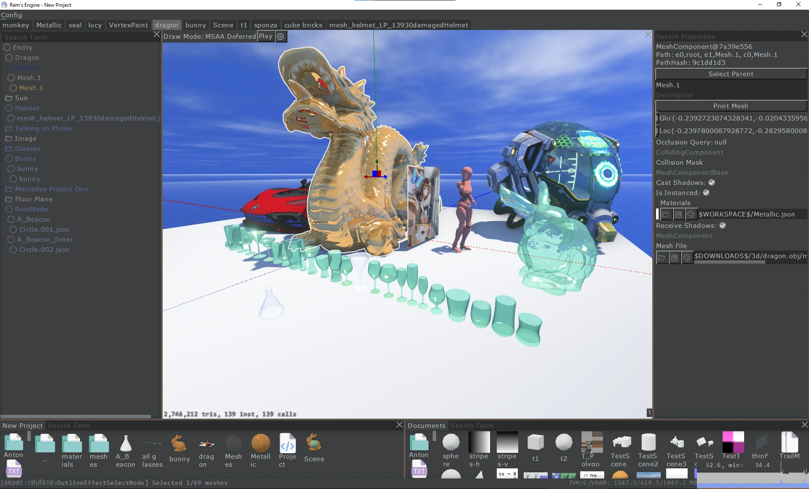
Task: Open the materials folder in New Project
Action: point(72,444)
